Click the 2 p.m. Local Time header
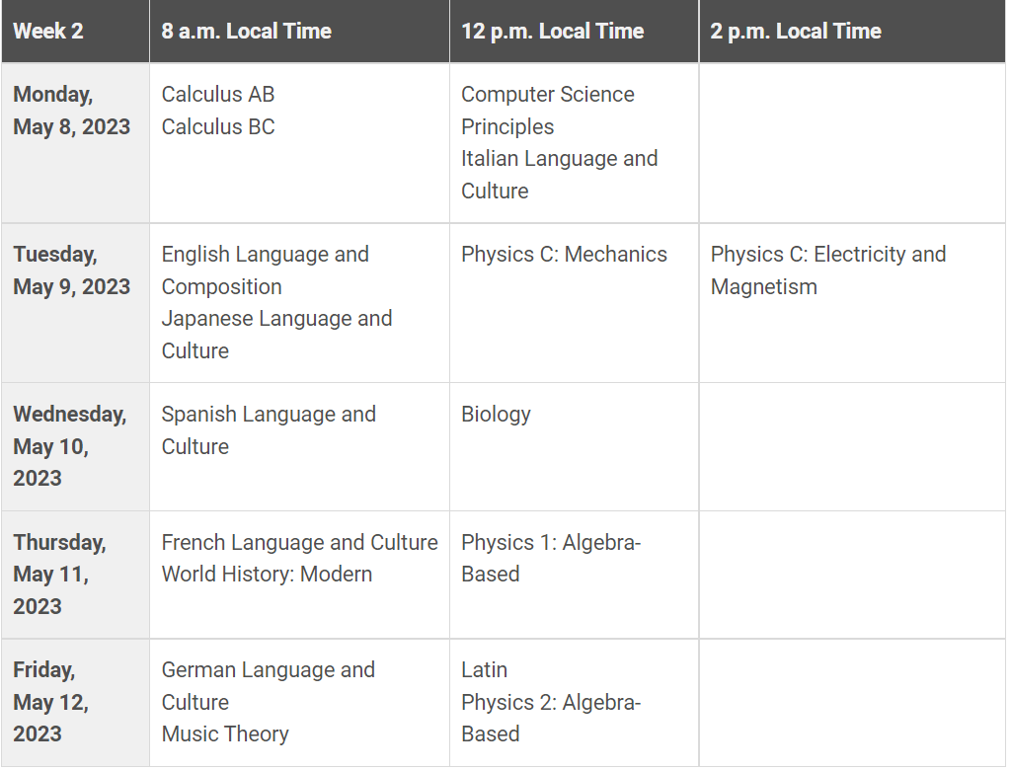 point(796,31)
